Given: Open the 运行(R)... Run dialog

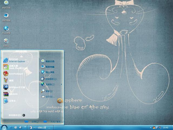Looking at the screenshot, I should click(x=48, y=97).
